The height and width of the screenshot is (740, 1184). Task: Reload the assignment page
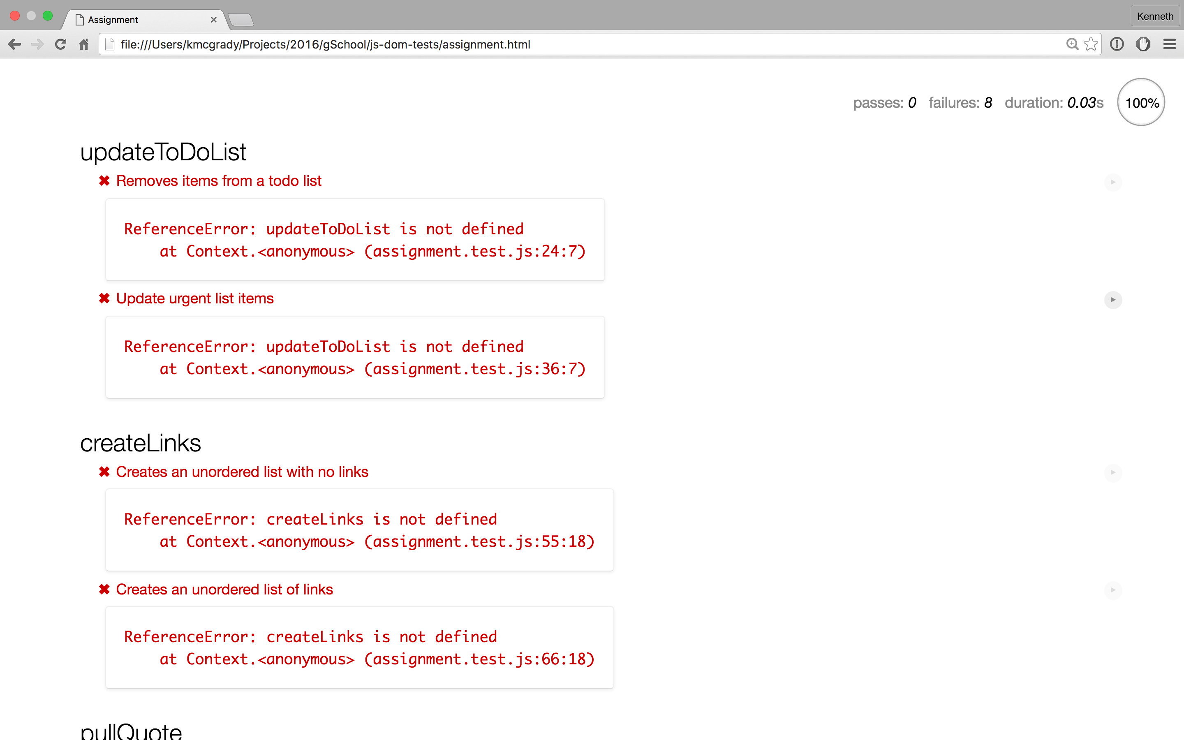pos(61,44)
